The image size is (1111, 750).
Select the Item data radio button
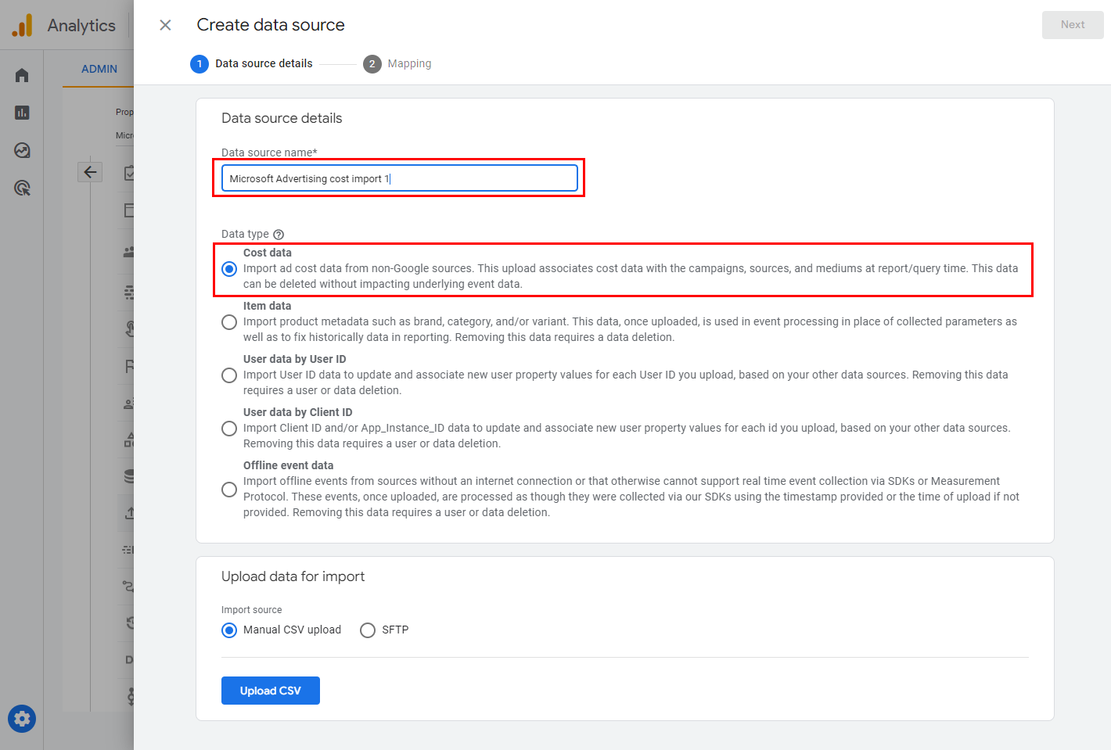tap(229, 322)
